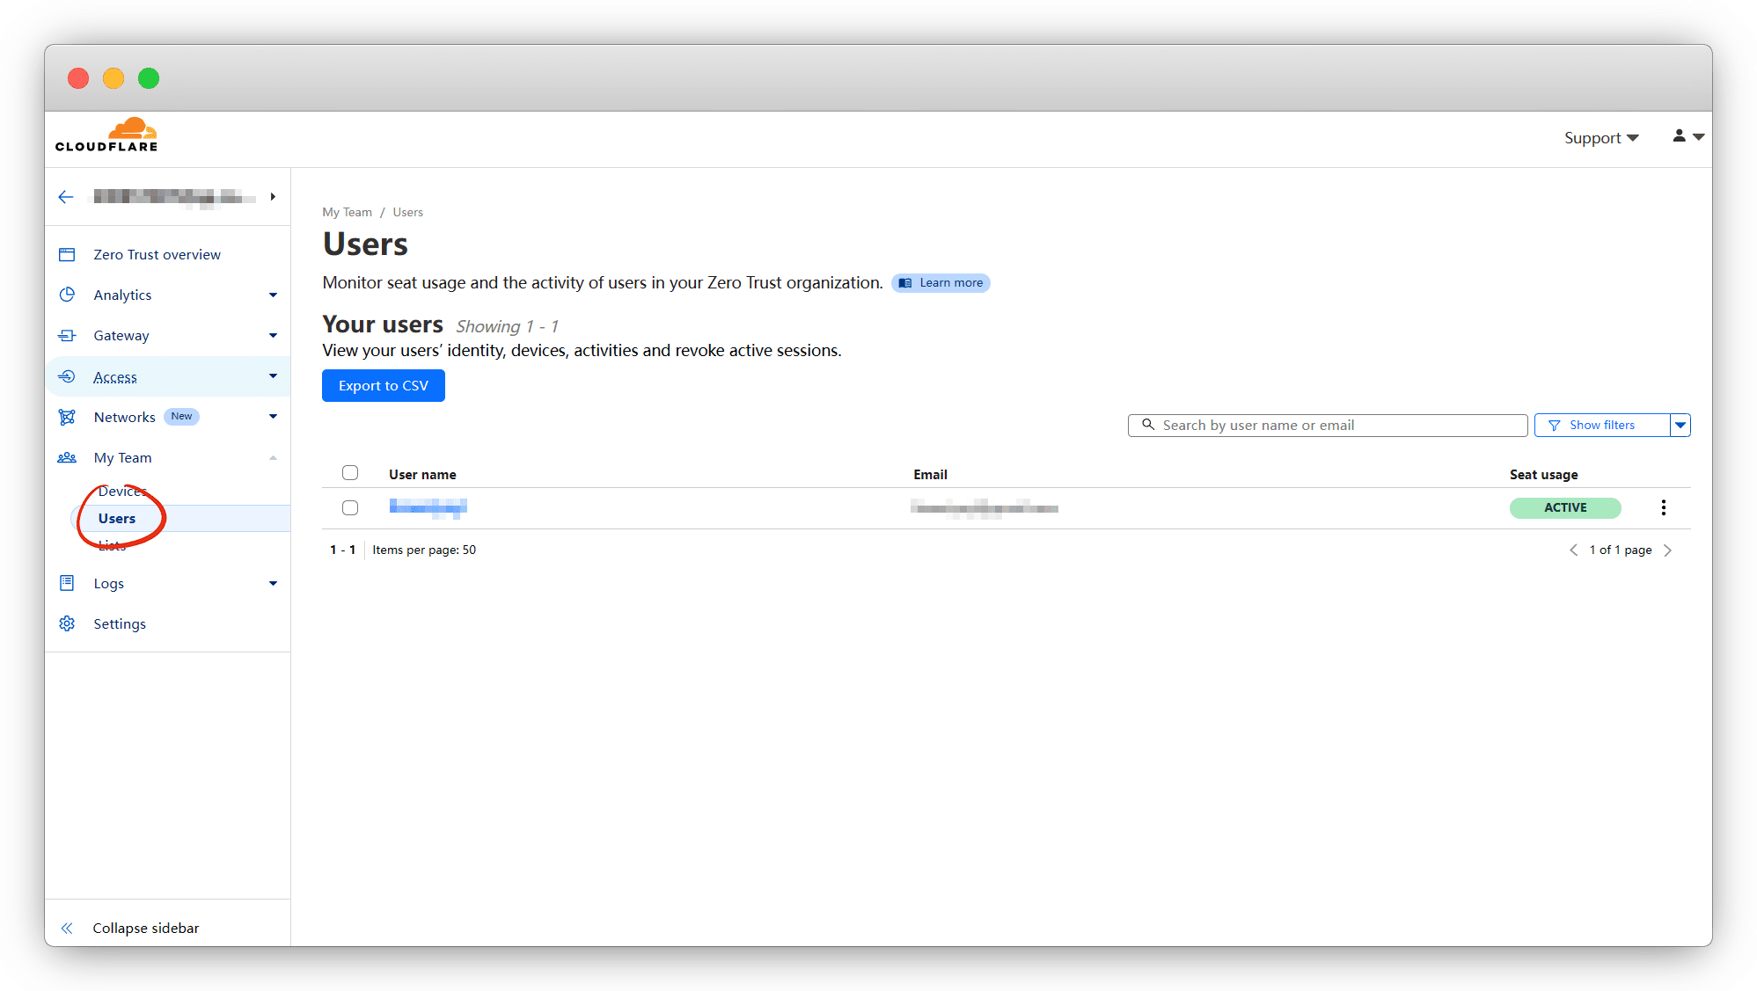This screenshot has width=1757, height=991.
Task: Click the Seat usage column header
Action: pyautogui.click(x=1544, y=474)
